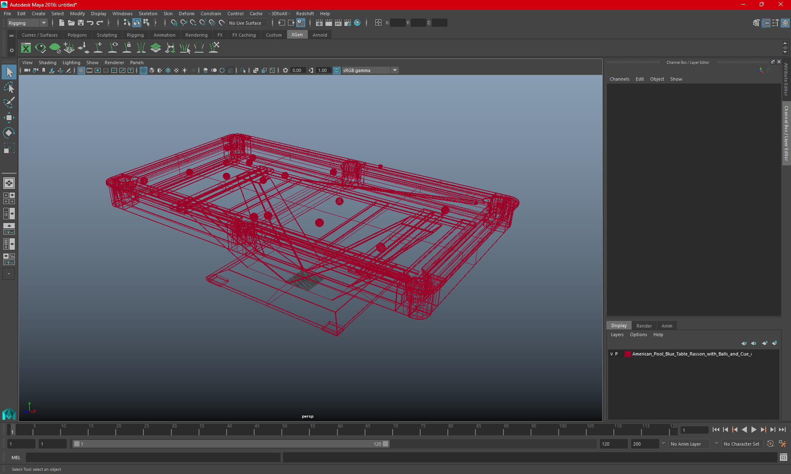791x474 pixels.
Task: Switch to the Polygons shelf tab
Action: pos(77,35)
